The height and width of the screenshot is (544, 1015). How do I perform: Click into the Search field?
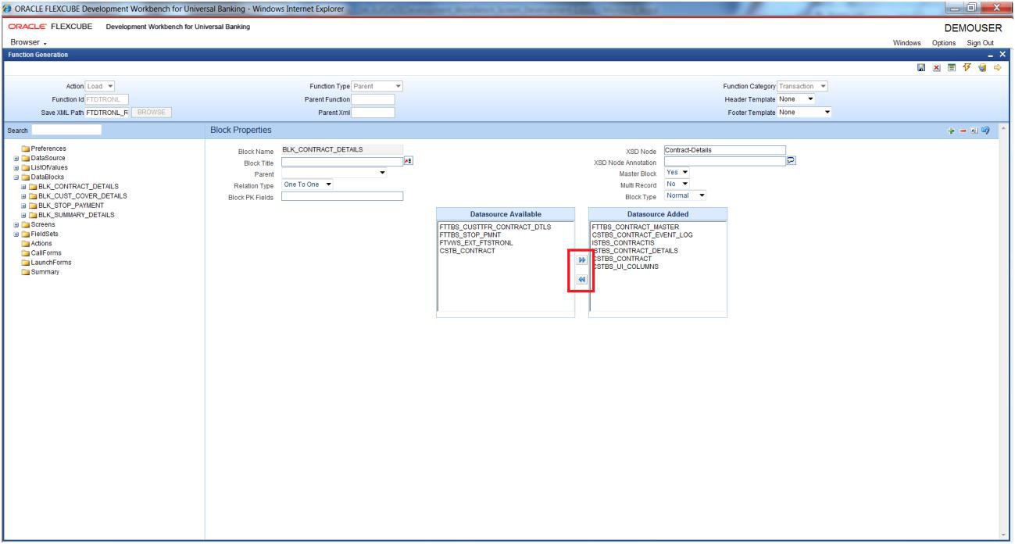(x=66, y=129)
